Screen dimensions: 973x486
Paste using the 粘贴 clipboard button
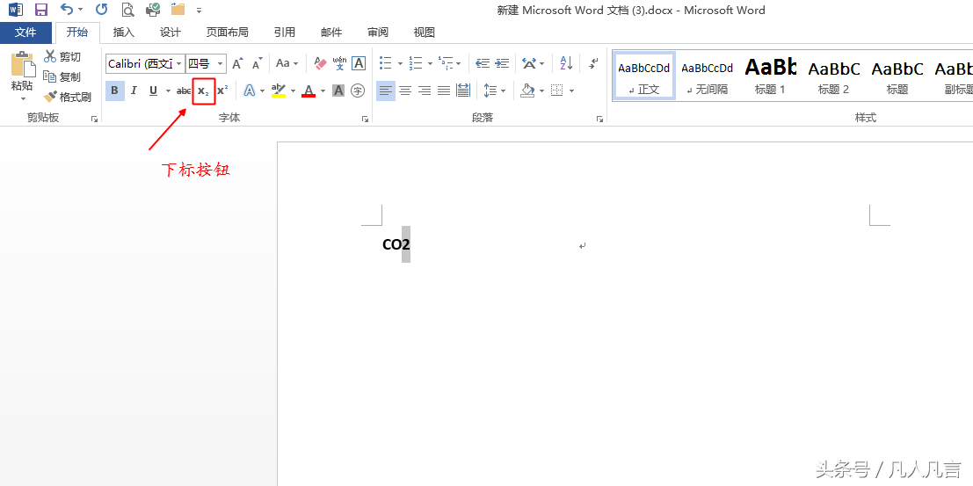coord(22,77)
